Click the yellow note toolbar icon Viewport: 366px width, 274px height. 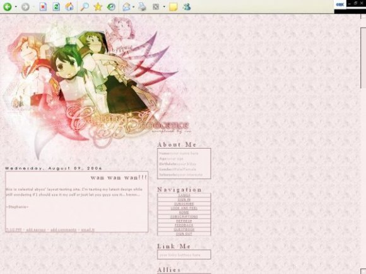click(173, 7)
